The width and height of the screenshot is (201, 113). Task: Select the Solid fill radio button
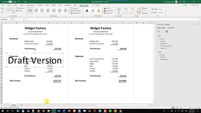click(x=160, y=41)
